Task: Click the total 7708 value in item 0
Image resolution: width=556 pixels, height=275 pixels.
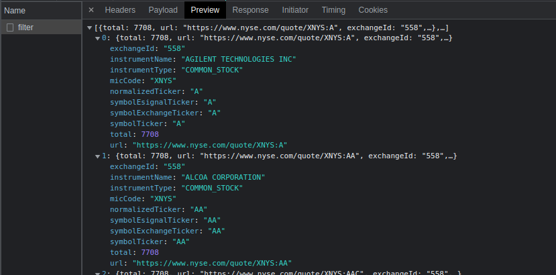Action: pos(140,134)
